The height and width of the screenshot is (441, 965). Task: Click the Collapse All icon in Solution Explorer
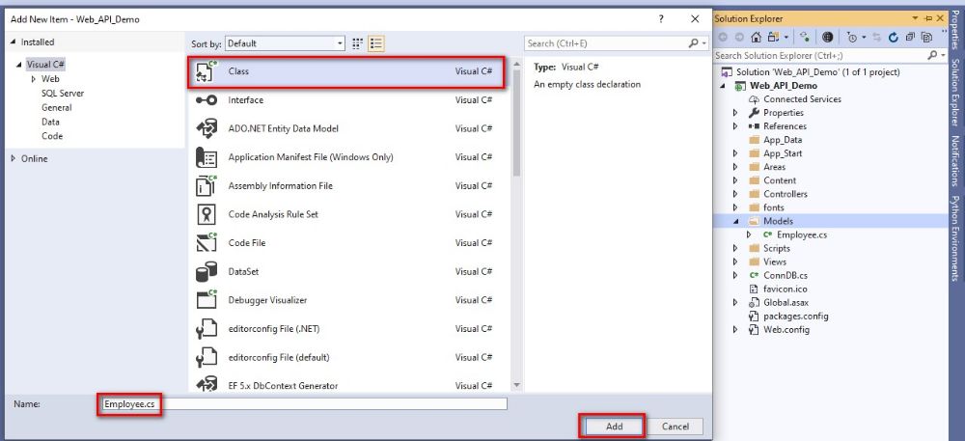910,37
